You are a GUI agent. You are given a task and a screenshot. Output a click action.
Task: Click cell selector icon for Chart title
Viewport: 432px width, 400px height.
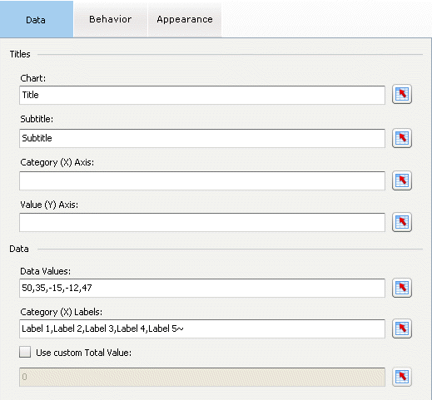tap(402, 95)
